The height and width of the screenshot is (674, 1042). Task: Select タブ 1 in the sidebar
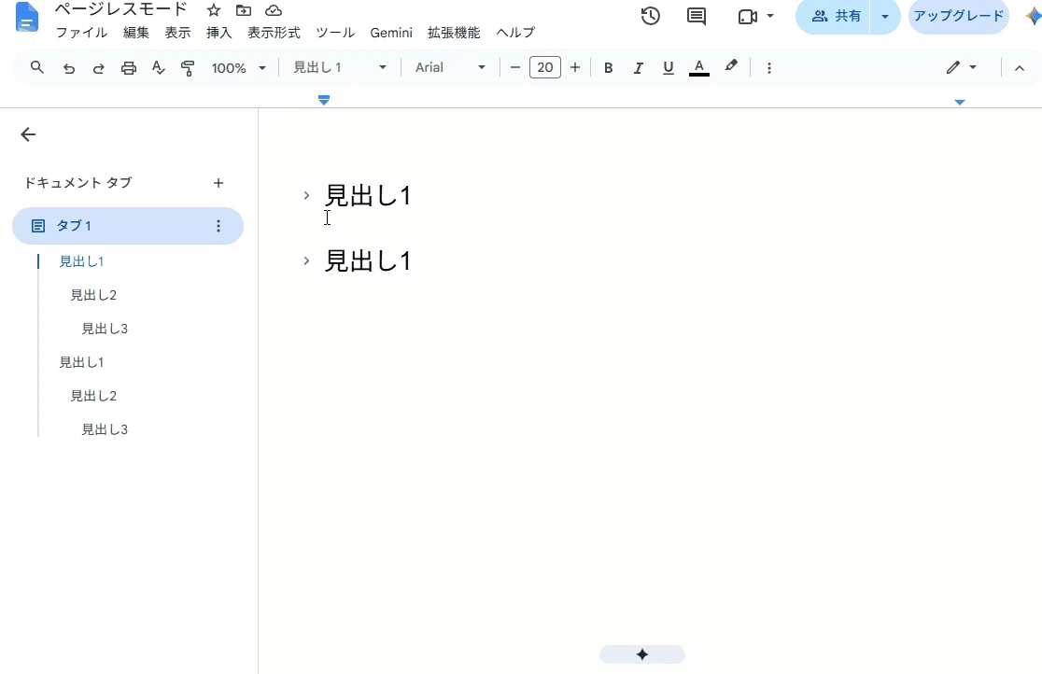(x=128, y=226)
